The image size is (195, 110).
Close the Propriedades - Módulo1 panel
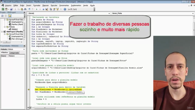click(24, 46)
